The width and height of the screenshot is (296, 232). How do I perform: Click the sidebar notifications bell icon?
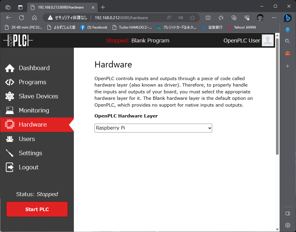coord(288,30)
